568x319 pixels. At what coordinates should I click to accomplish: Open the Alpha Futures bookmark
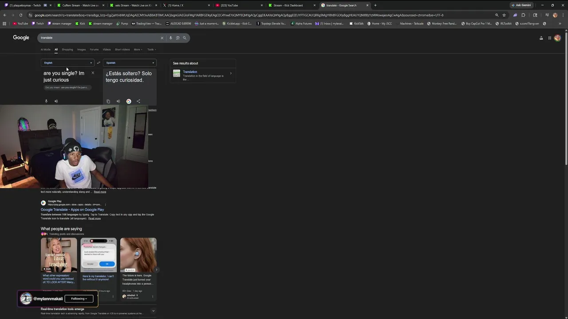coord(301,23)
